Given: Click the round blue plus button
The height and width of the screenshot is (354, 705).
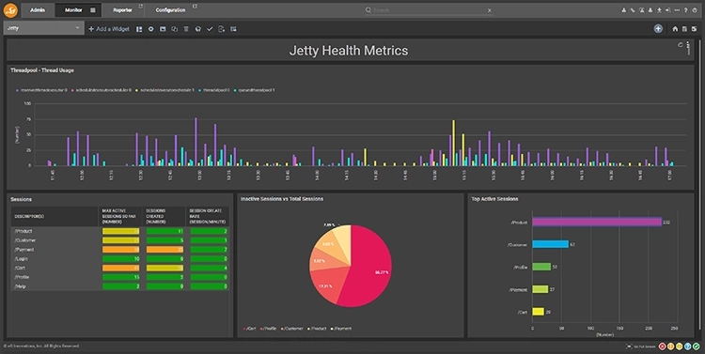Looking at the screenshot, I should tap(658, 29).
